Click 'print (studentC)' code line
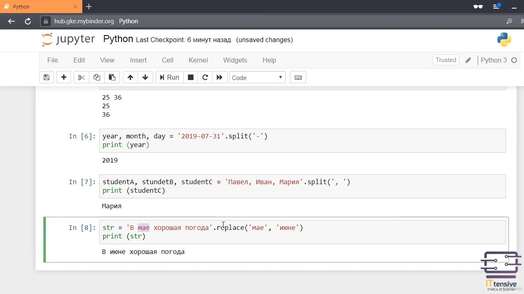Screen dimensions: 524x294 tap(134, 191)
